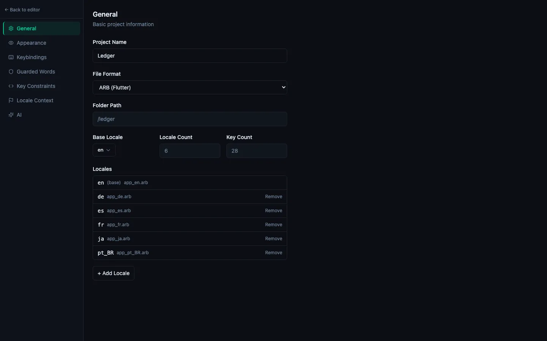
Task: Click the app_ja.arb file name
Action: click(119, 239)
